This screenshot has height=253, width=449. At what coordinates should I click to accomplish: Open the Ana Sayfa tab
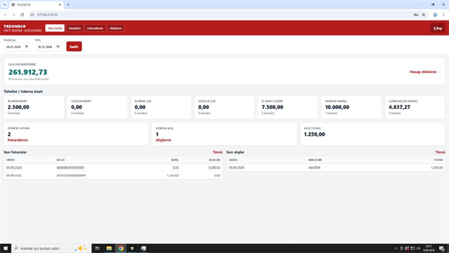point(55,28)
